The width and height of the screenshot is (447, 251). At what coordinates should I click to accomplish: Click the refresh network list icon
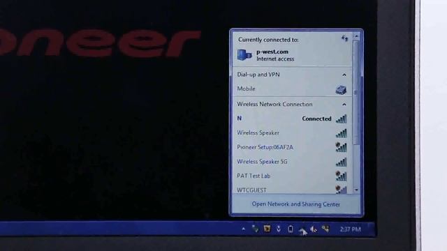[344, 38]
